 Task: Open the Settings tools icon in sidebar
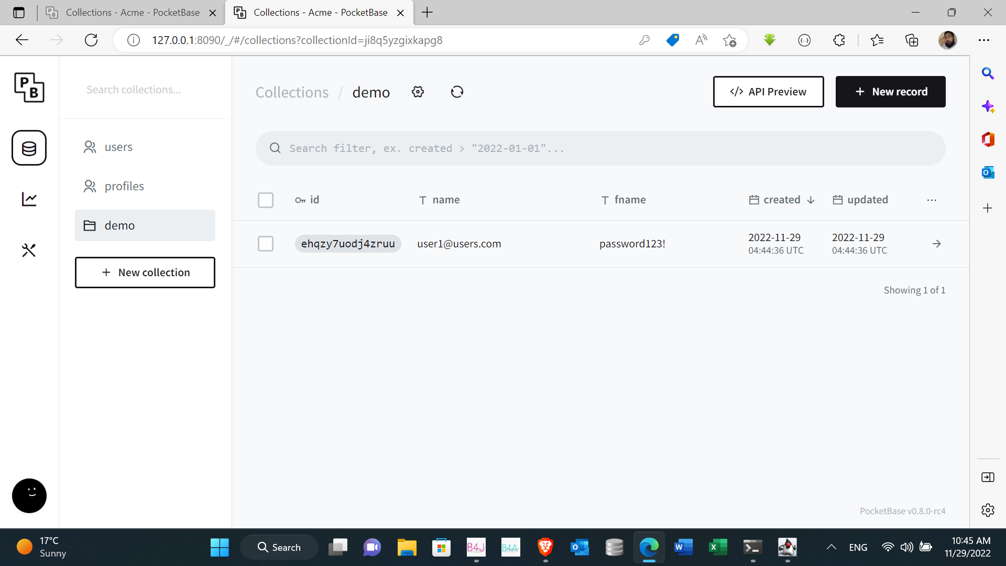coord(29,251)
